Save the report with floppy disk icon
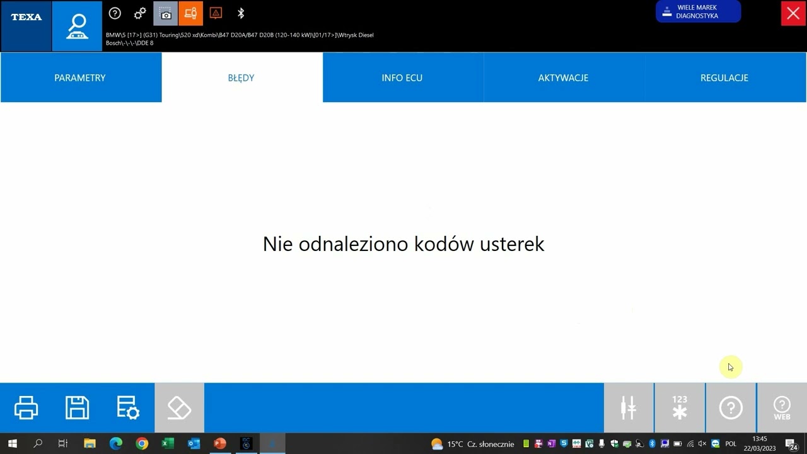This screenshot has width=807, height=454. pyautogui.click(x=77, y=408)
